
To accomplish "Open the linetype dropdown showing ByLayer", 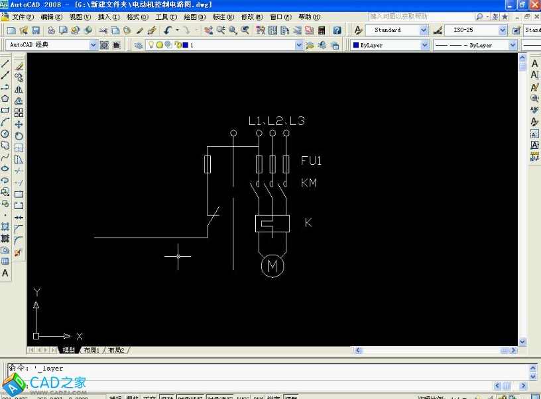I will 512,44.
